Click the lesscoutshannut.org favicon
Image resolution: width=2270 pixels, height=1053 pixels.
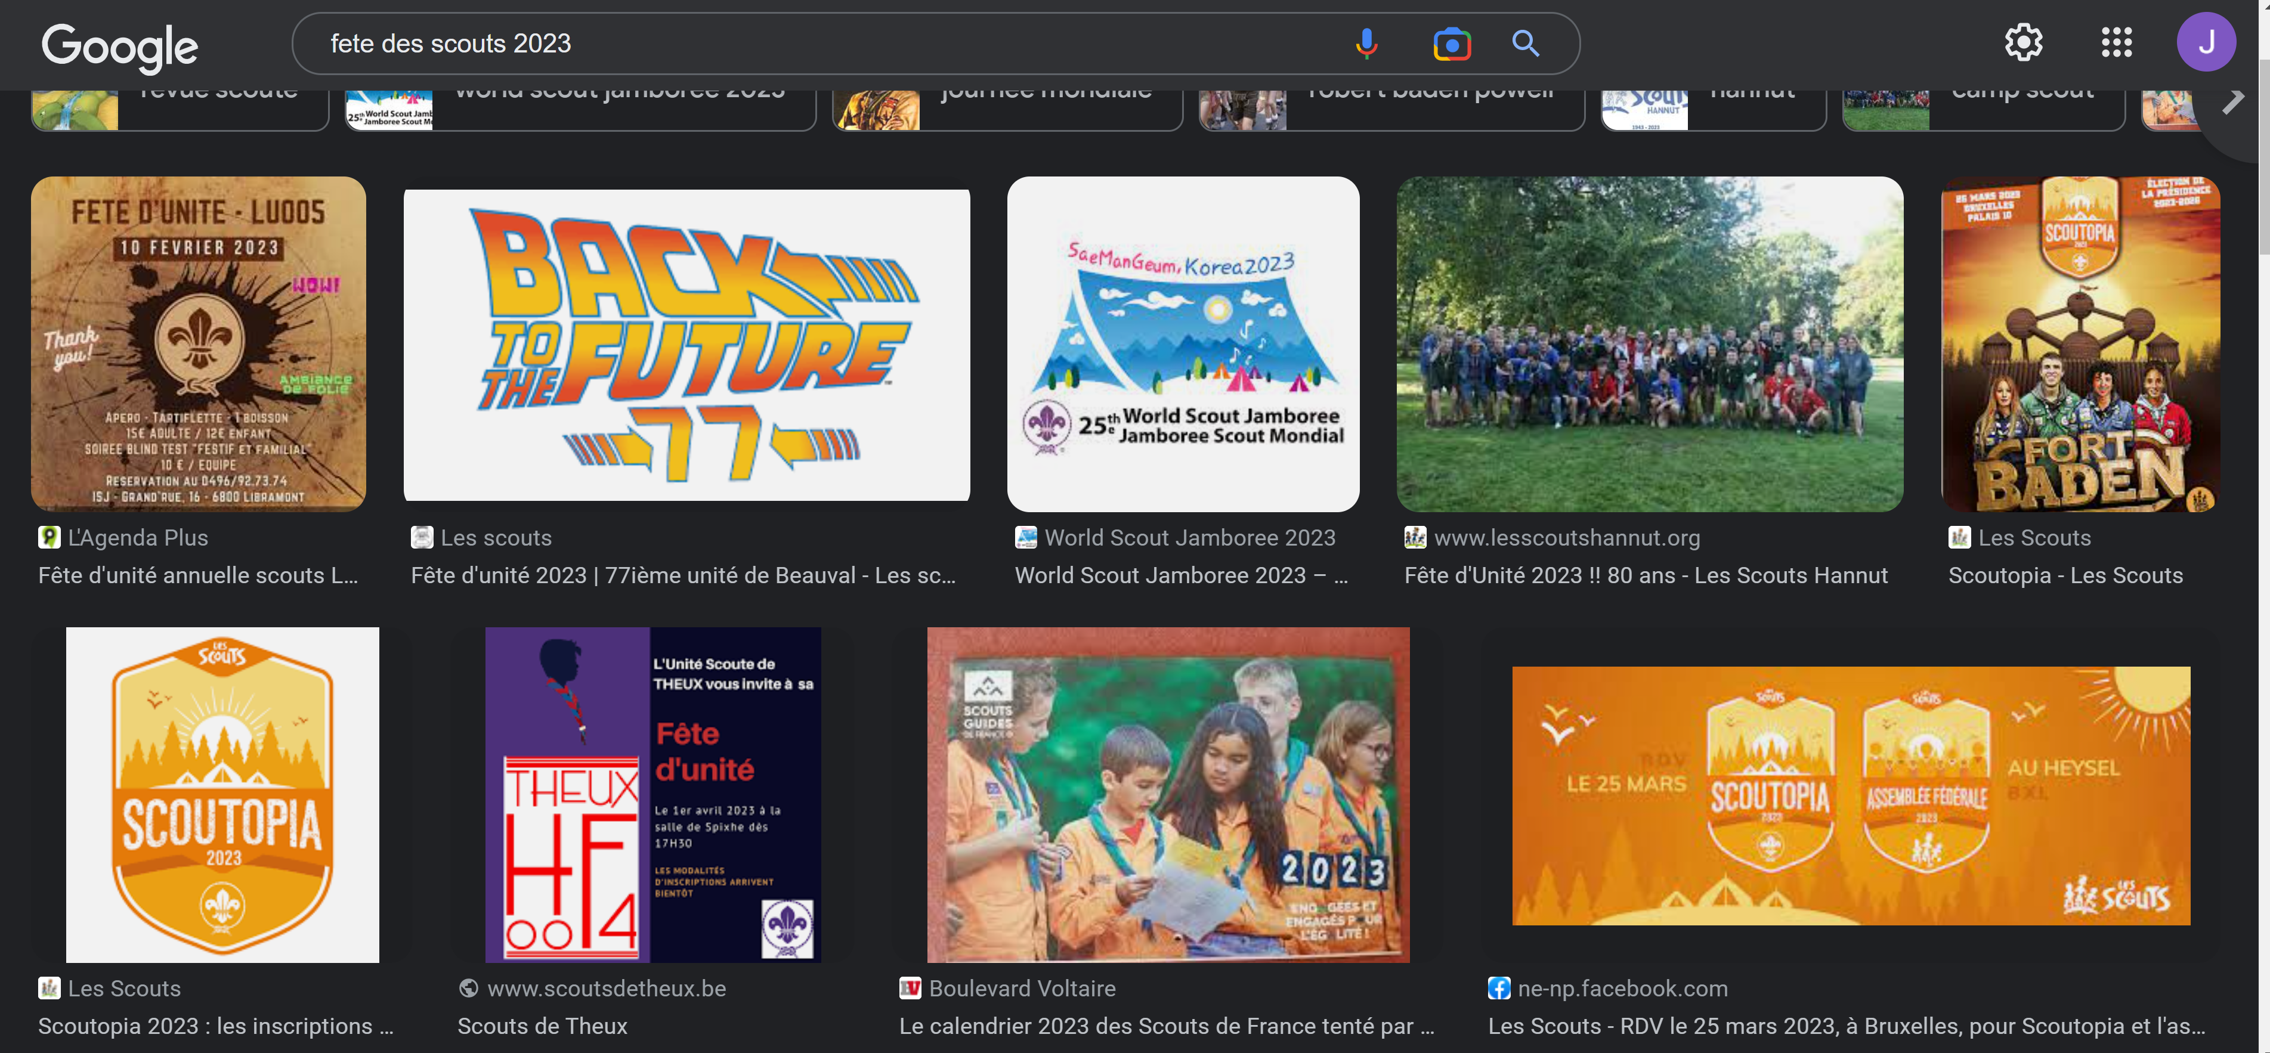click(1415, 537)
